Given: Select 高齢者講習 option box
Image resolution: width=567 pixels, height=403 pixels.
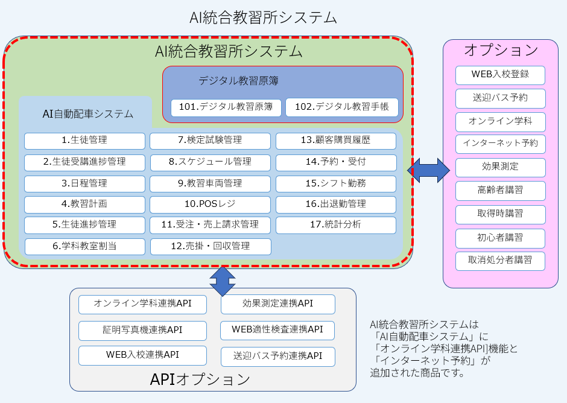Looking at the screenshot, I should 500,191.
